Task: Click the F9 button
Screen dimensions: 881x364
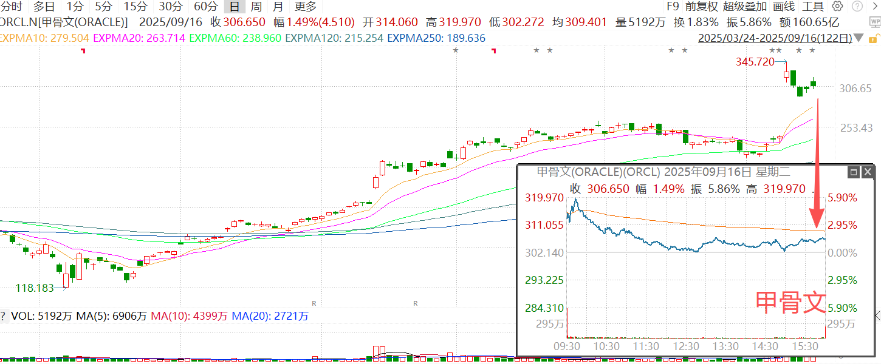Action: [672, 7]
